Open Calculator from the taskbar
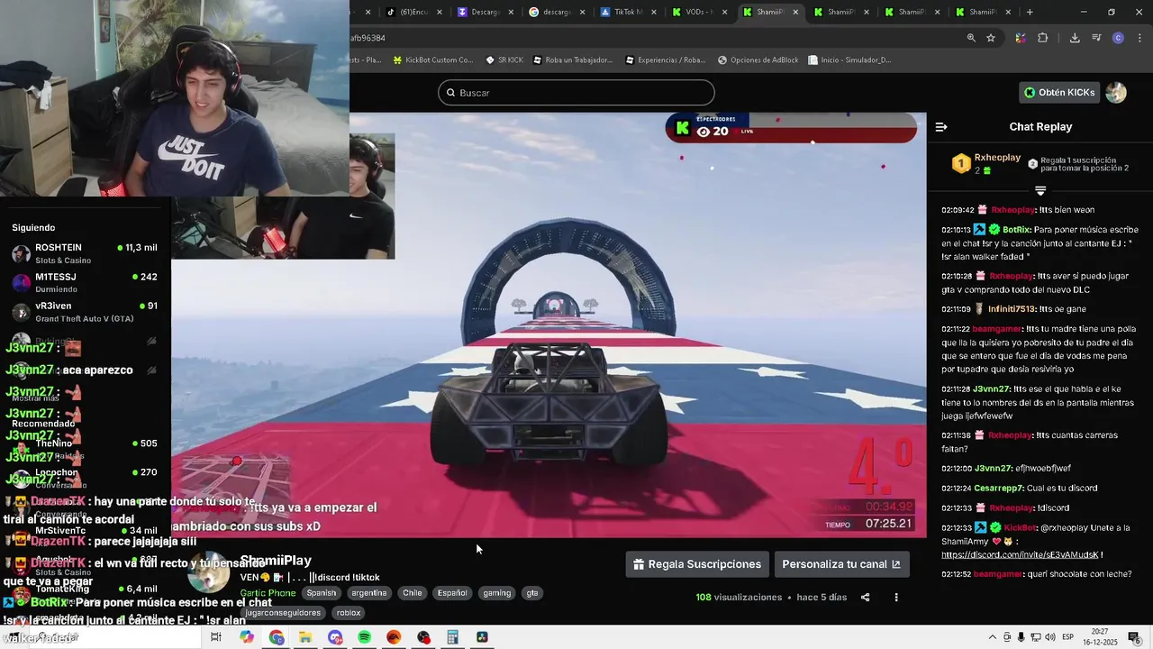 coord(452,637)
